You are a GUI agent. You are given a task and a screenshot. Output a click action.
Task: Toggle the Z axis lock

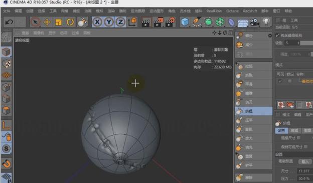(x=120, y=22)
